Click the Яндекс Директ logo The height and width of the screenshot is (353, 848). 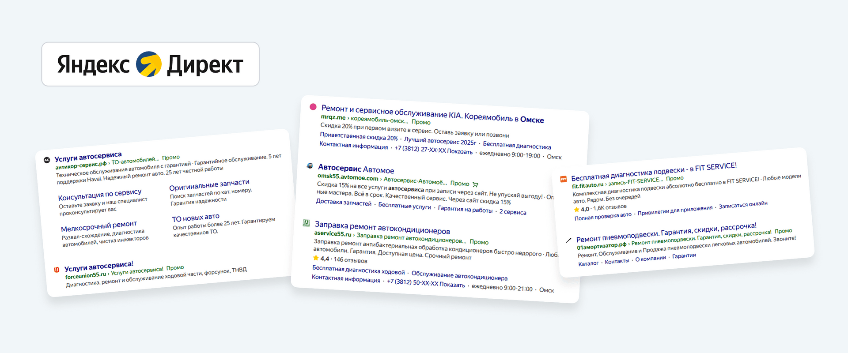[x=150, y=64]
